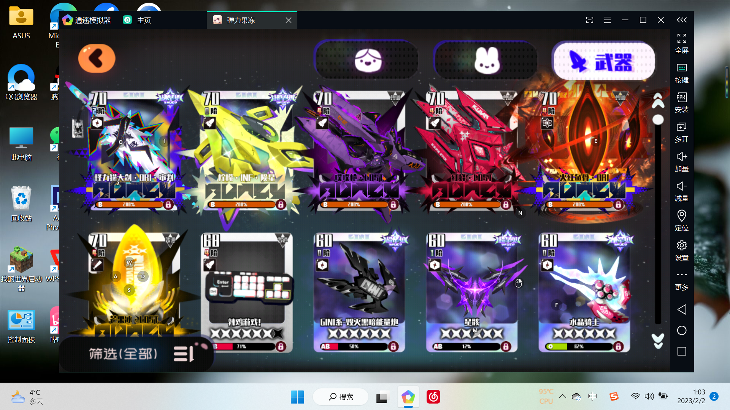Click the 减量 volume down icon
Image resolution: width=730 pixels, height=410 pixels.
click(681, 191)
